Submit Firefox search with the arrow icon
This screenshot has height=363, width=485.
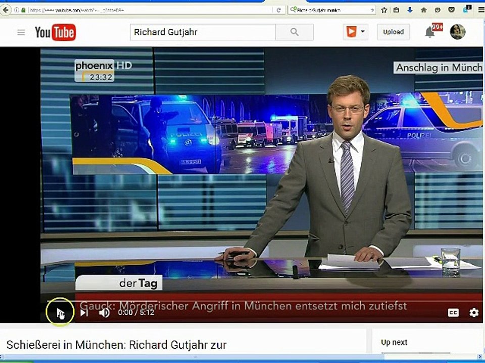pyautogui.click(x=372, y=10)
